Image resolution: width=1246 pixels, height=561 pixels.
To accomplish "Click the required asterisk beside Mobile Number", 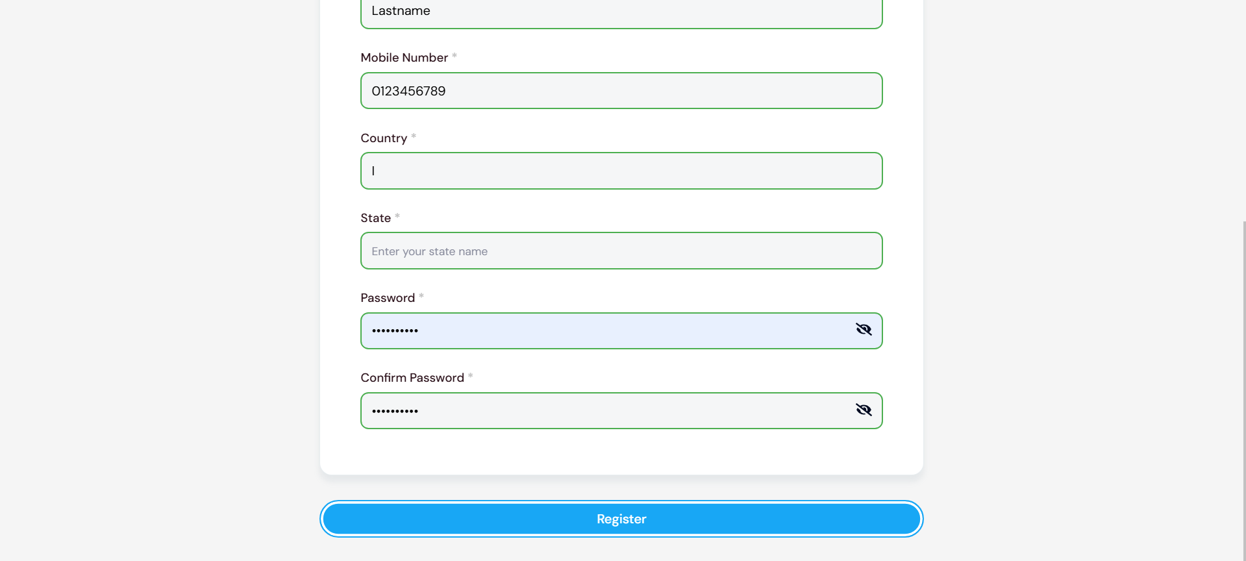I will coord(455,56).
